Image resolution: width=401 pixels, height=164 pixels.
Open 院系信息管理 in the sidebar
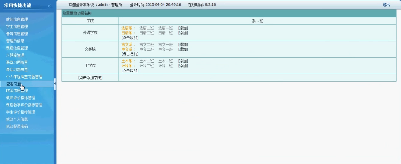(x=17, y=91)
